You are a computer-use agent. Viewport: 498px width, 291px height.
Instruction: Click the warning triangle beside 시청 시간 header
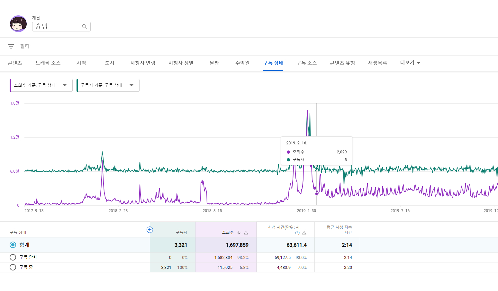304,233
